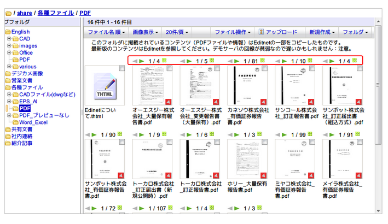This screenshot has height=224, width=388.
Task: Check the box on Edinetについて.thtml thumbnail
Action: click(x=122, y=69)
